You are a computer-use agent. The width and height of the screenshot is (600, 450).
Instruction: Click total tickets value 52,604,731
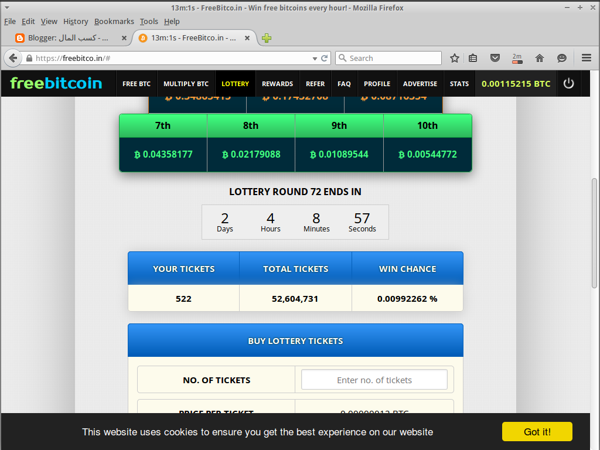pos(295,299)
